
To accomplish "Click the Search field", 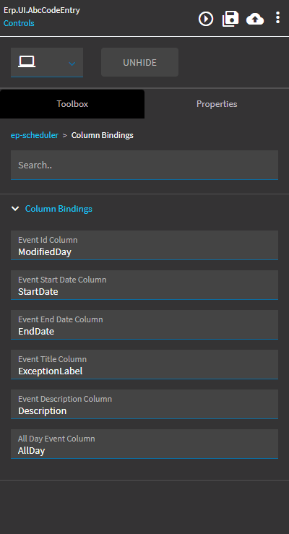I will pos(144,165).
